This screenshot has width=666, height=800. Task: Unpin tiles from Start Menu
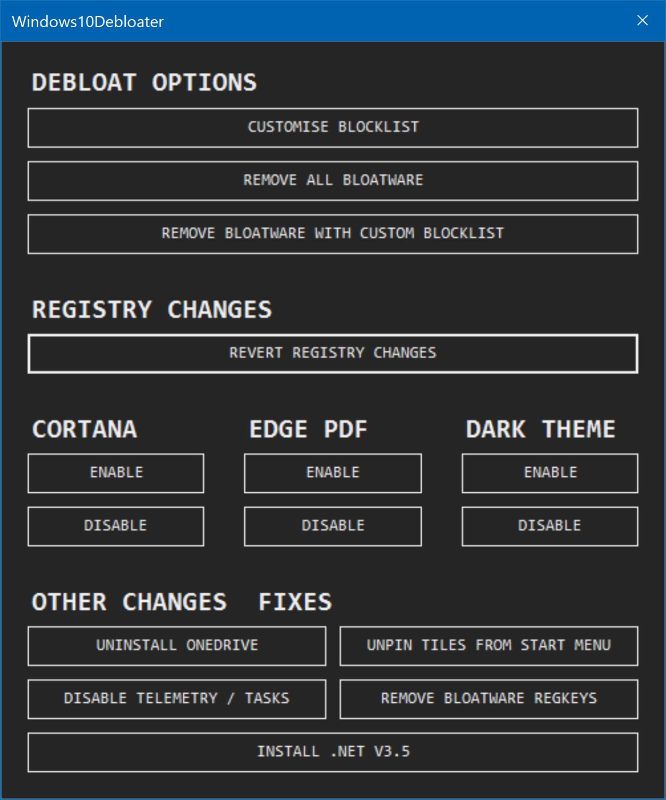click(x=489, y=646)
